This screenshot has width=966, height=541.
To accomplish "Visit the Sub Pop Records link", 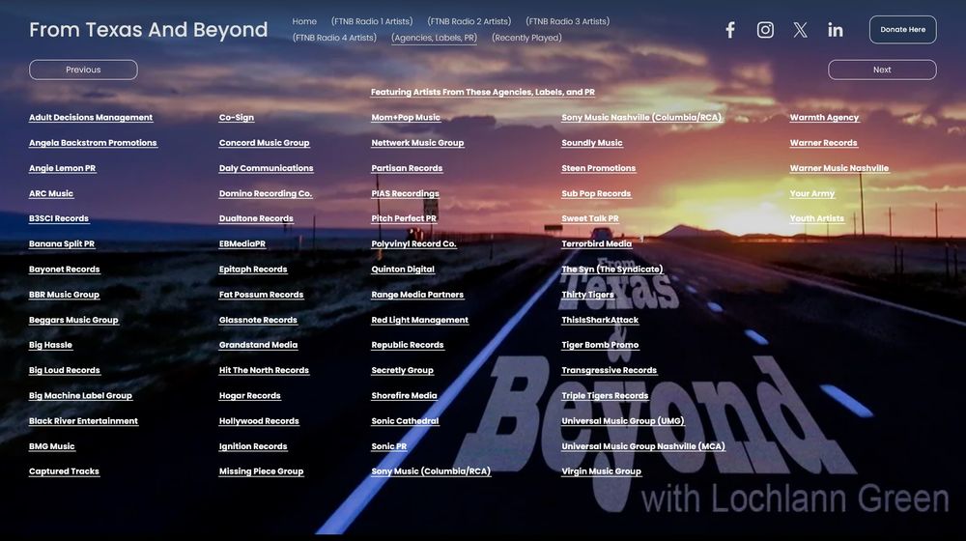I will 596,193.
